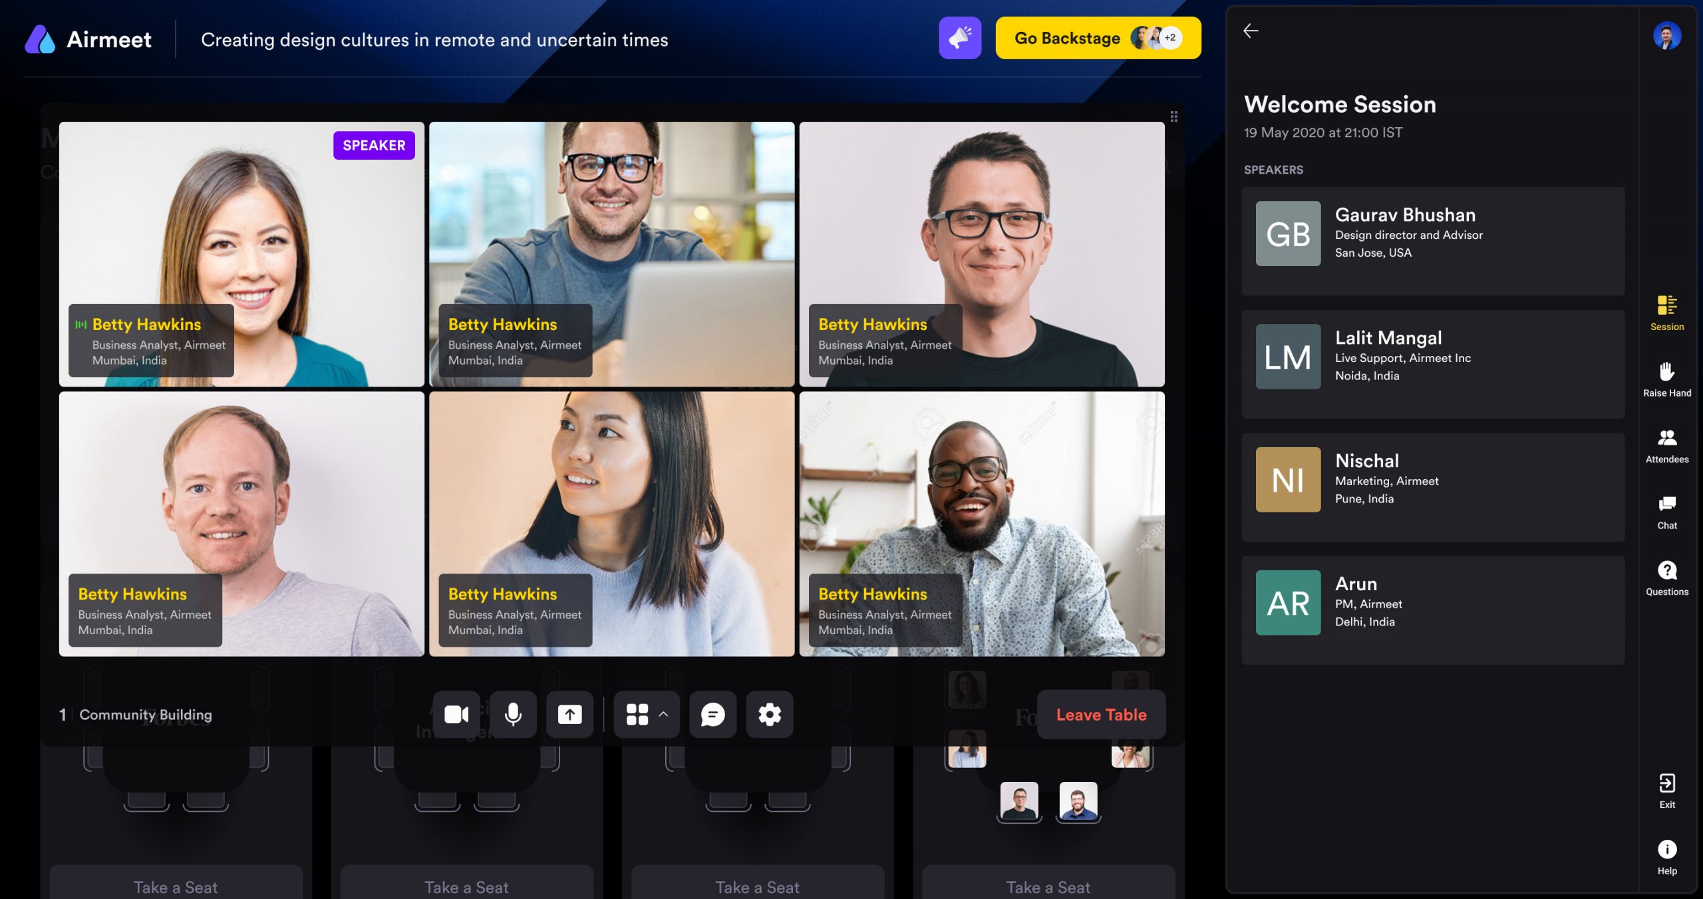1703x899 pixels.
Task: Click the session date 19 May 2020
Action: click(x=1322, y=132)
